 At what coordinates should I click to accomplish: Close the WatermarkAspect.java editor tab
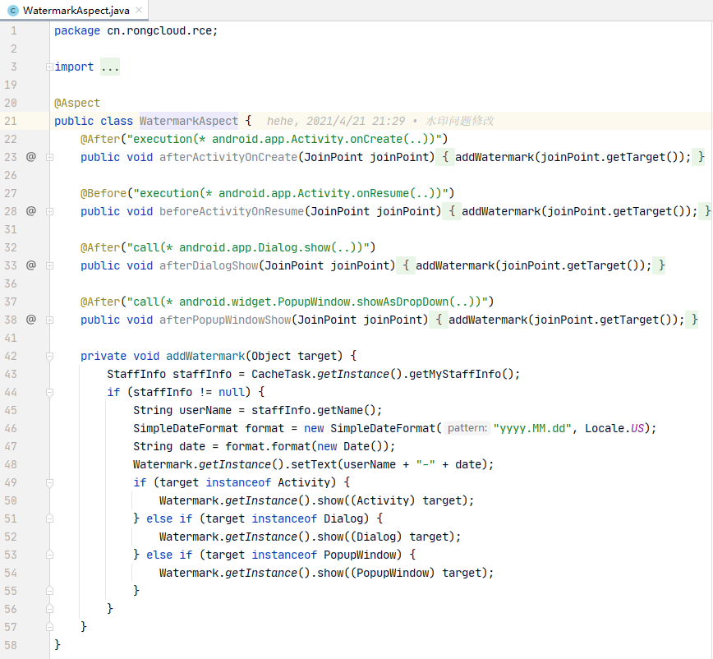pos(139,10)
